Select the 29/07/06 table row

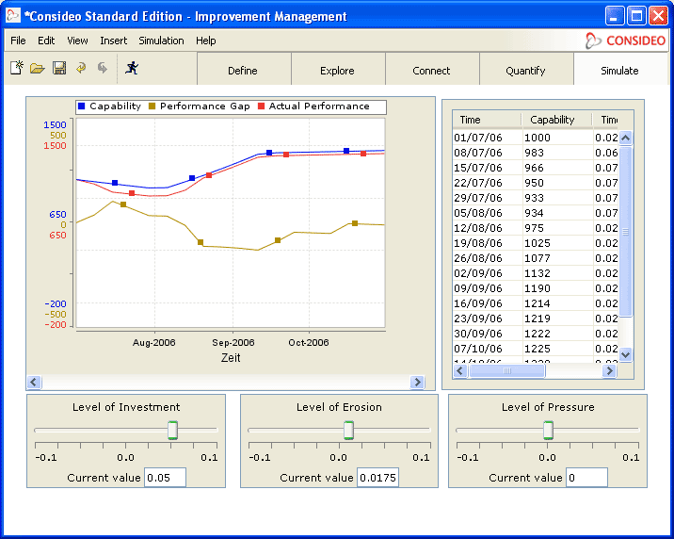tap(536, 198)
